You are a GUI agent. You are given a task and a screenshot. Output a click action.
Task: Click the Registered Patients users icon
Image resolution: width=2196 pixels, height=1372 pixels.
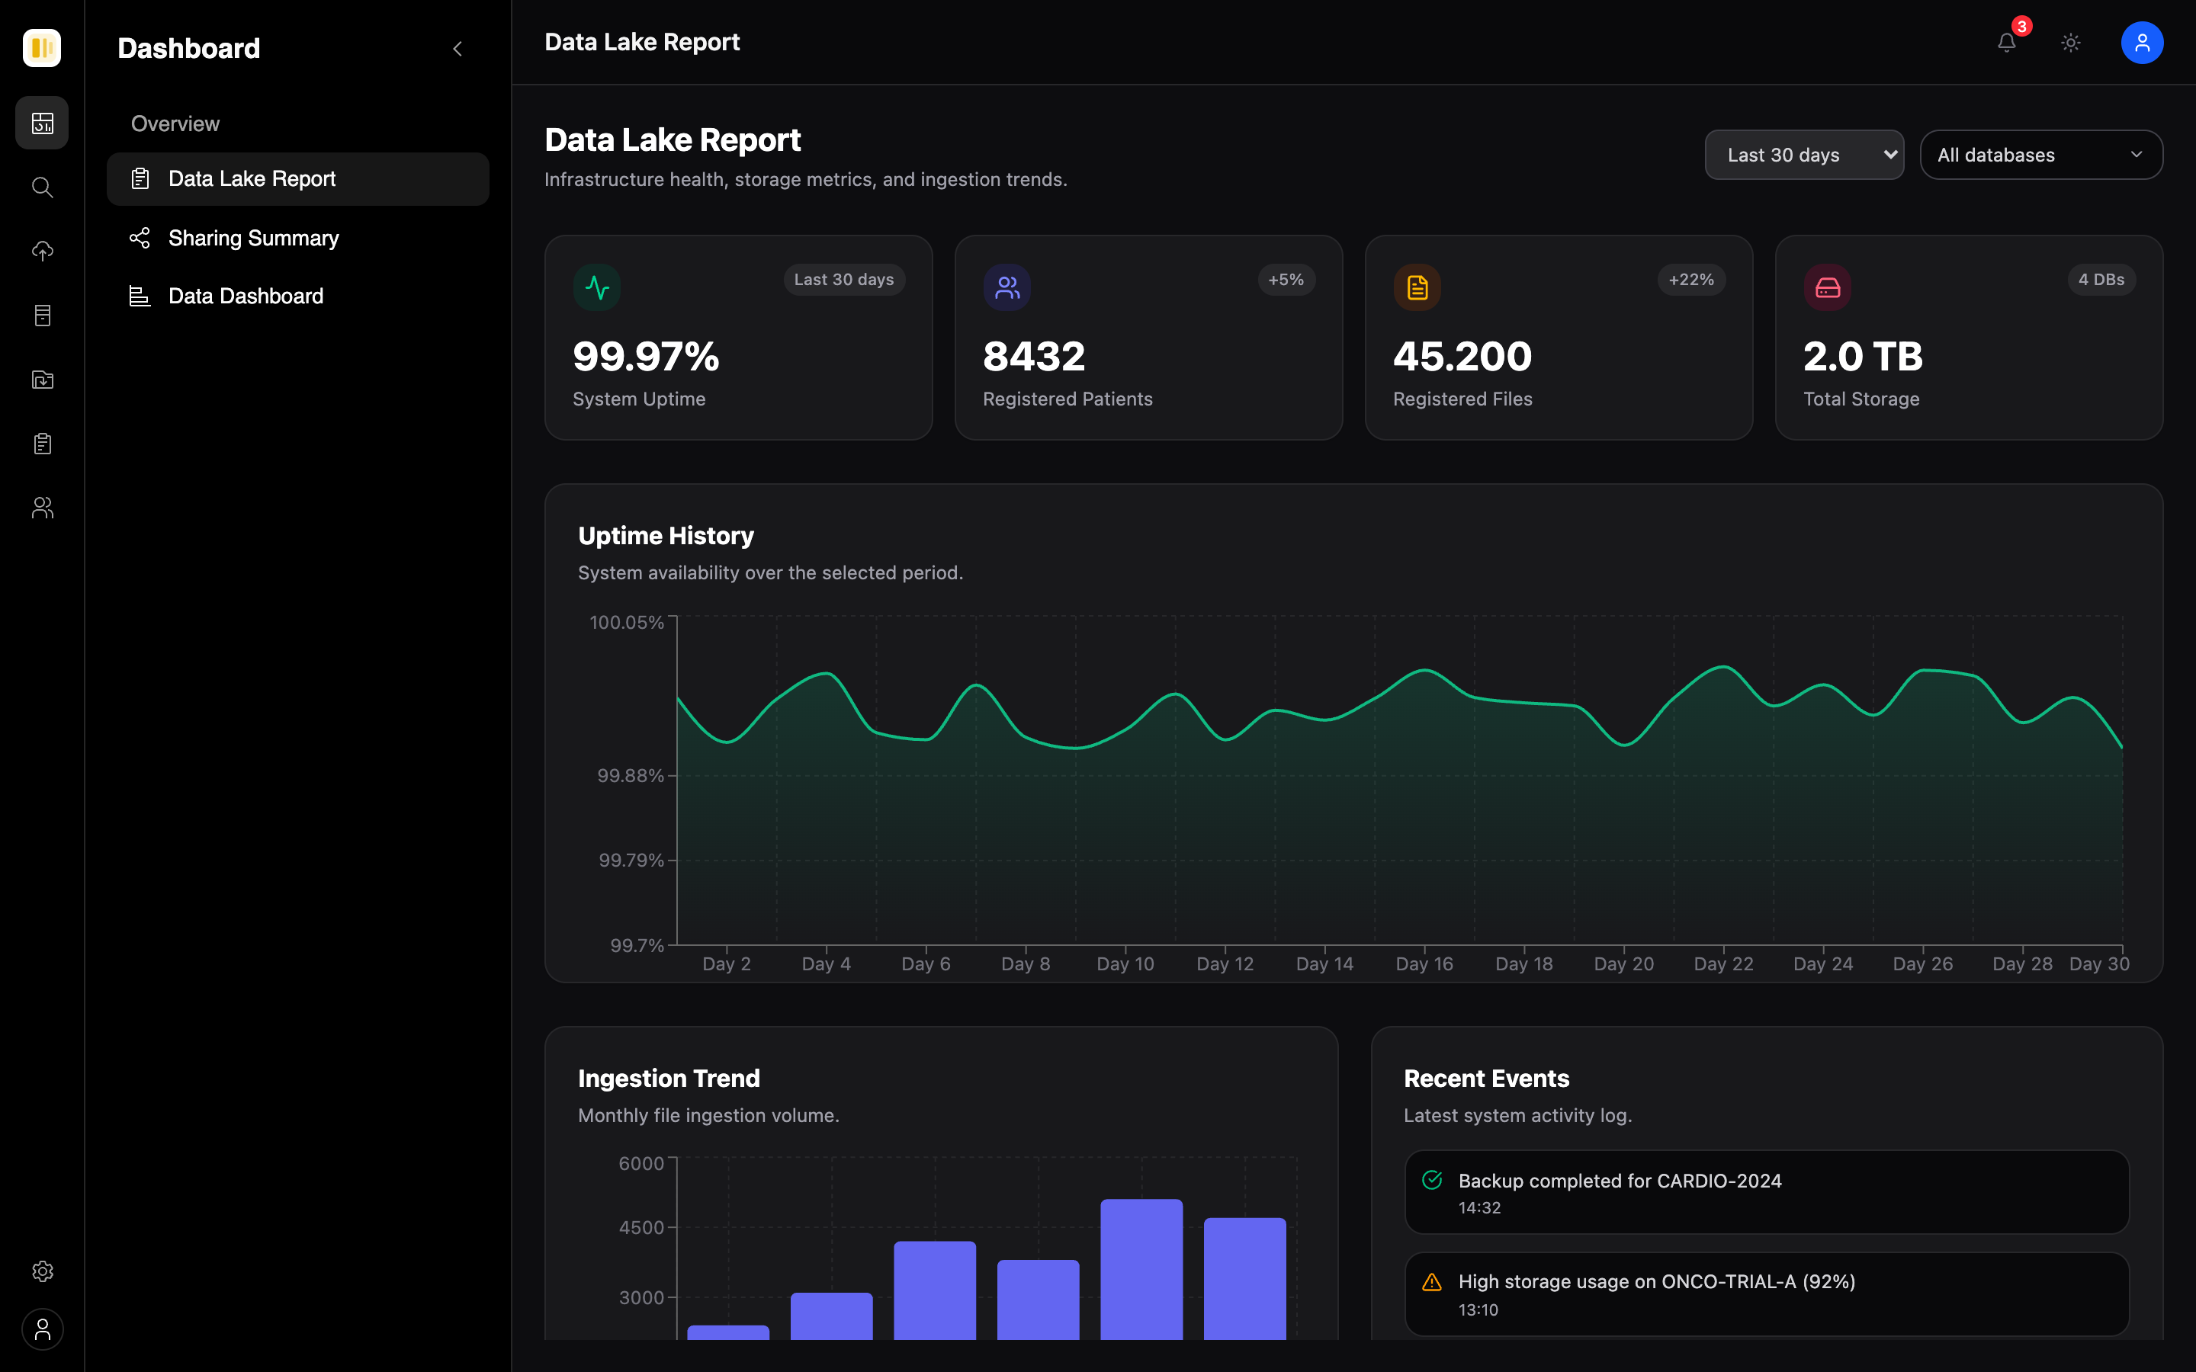coord(1007,287)
